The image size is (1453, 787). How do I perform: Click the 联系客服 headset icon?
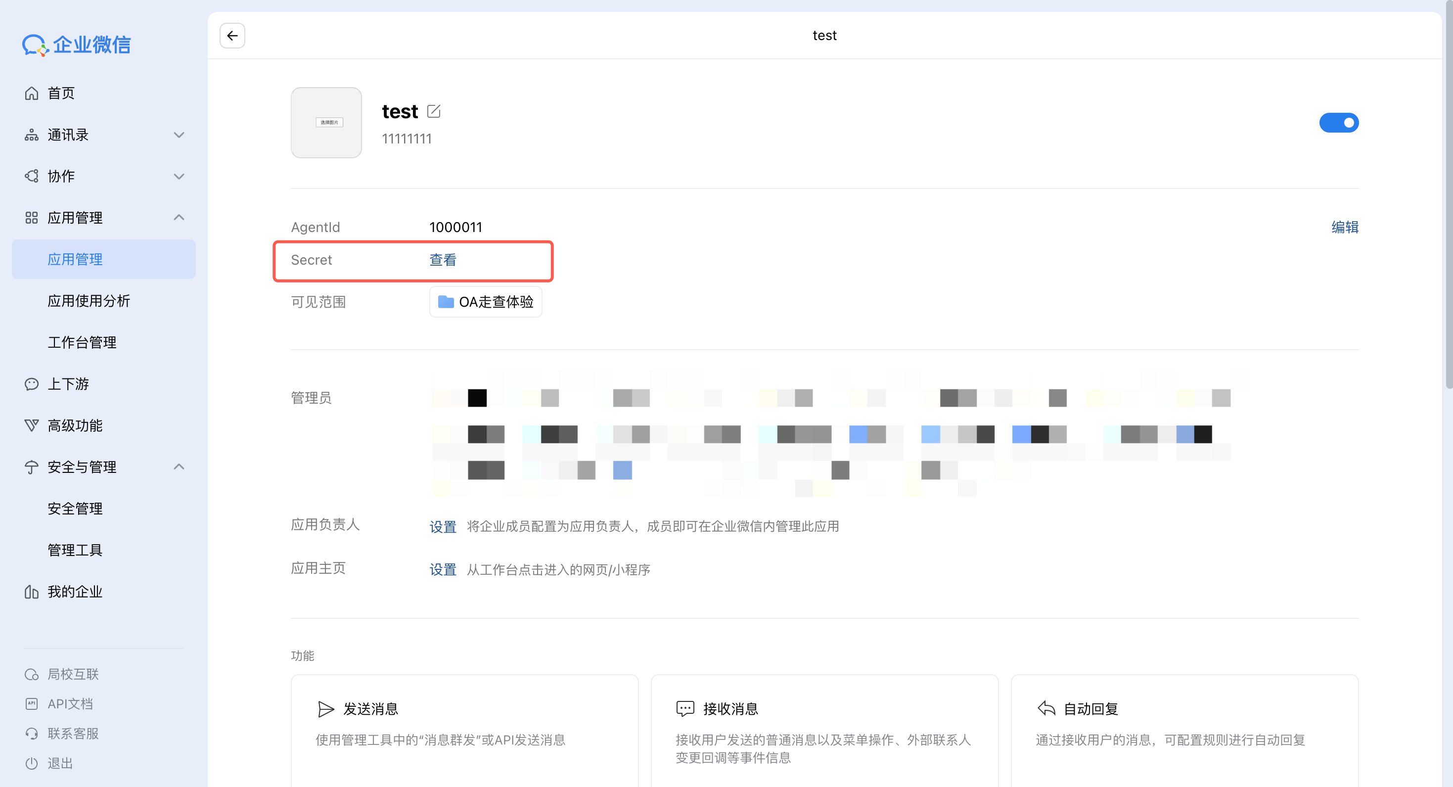point(32,734)
